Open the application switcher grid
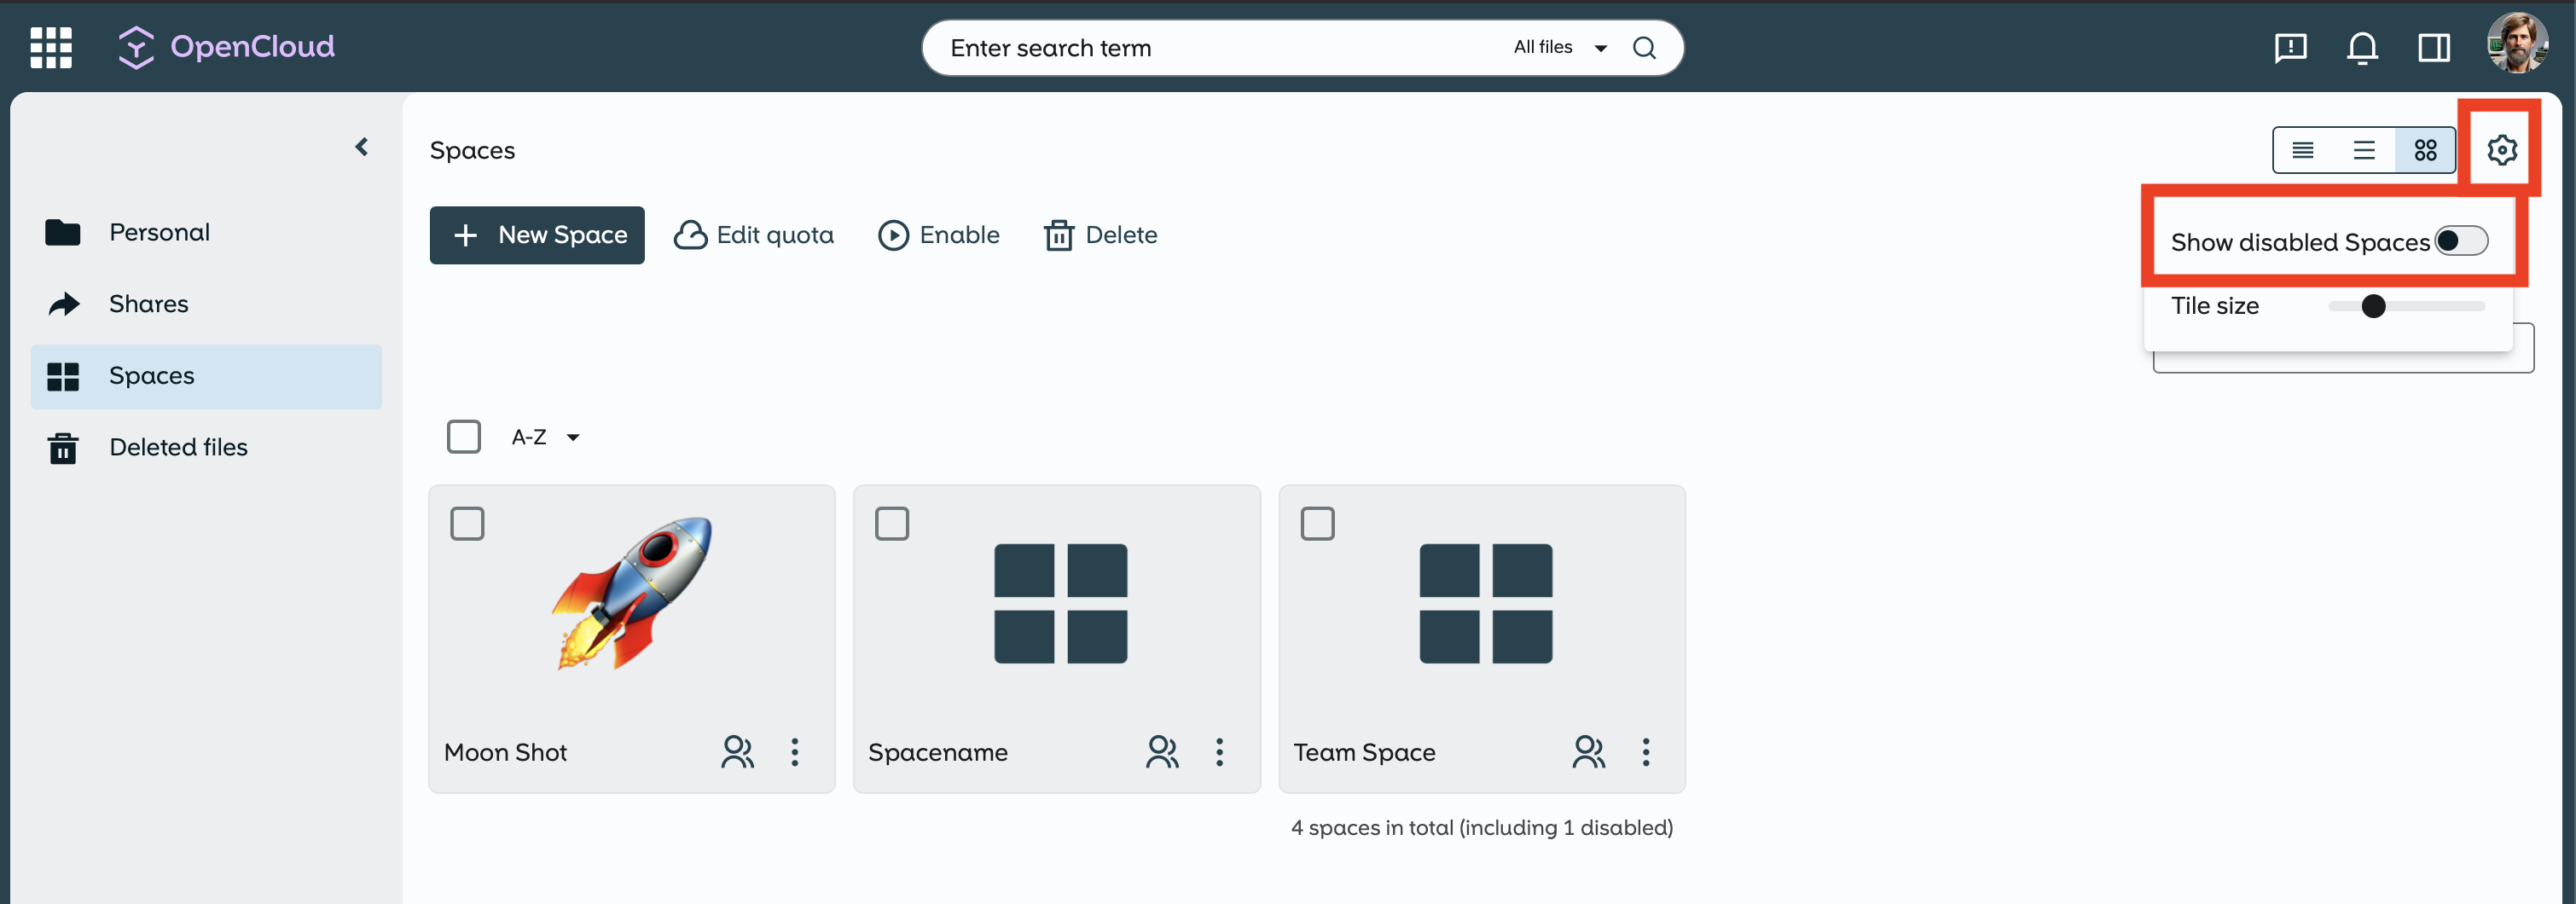Image resolution: width=2576 pixels, height=904 pixels. point(51,47)
